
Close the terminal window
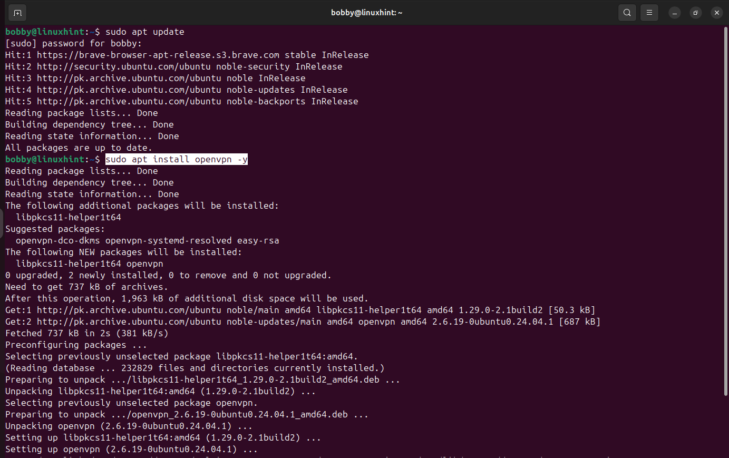(716, 13)
